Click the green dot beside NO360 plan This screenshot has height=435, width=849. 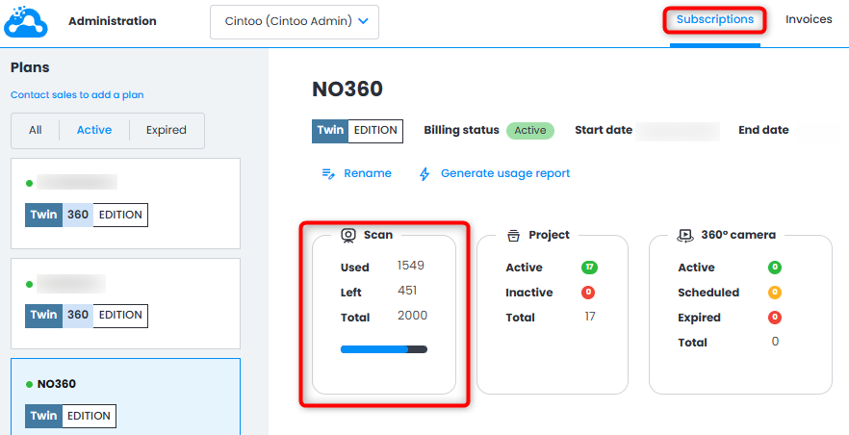coord(29,385)
